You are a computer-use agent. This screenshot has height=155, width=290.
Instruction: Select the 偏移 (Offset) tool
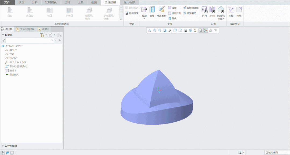click(x=152, y=12)
